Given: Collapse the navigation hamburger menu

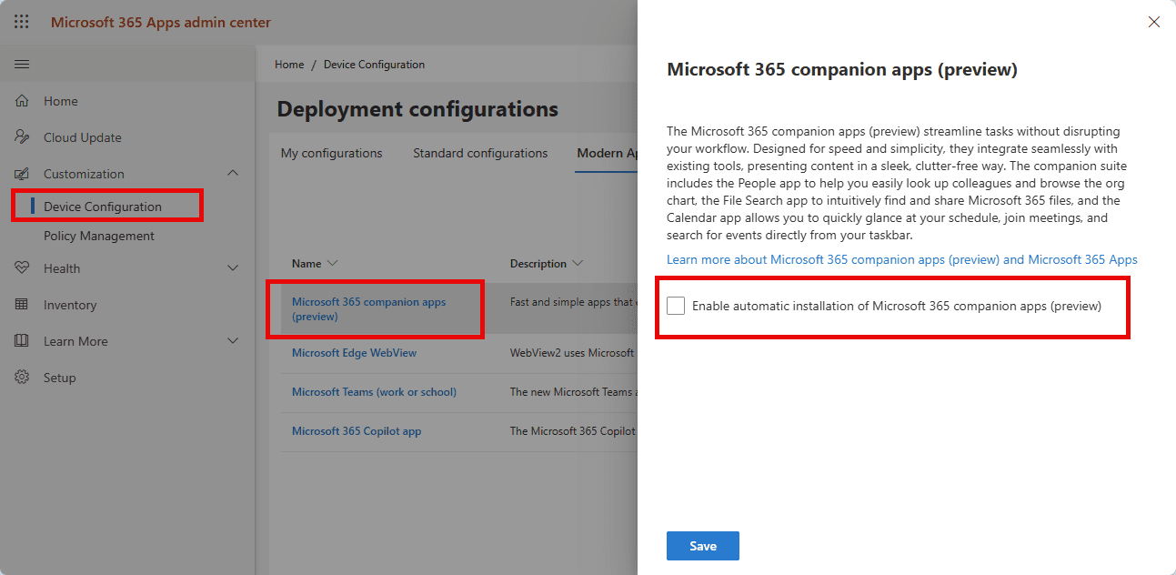Looking at the screenshot, I should coord(22,65).
